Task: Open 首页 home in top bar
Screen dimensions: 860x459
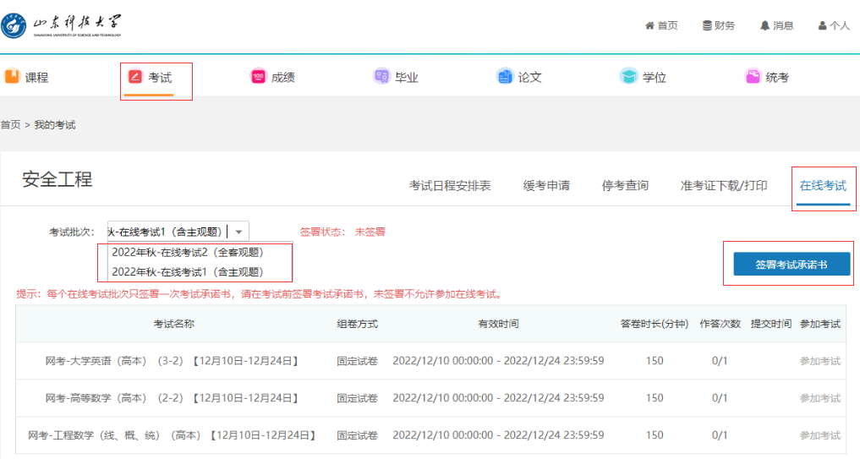Action: [661, 25]
